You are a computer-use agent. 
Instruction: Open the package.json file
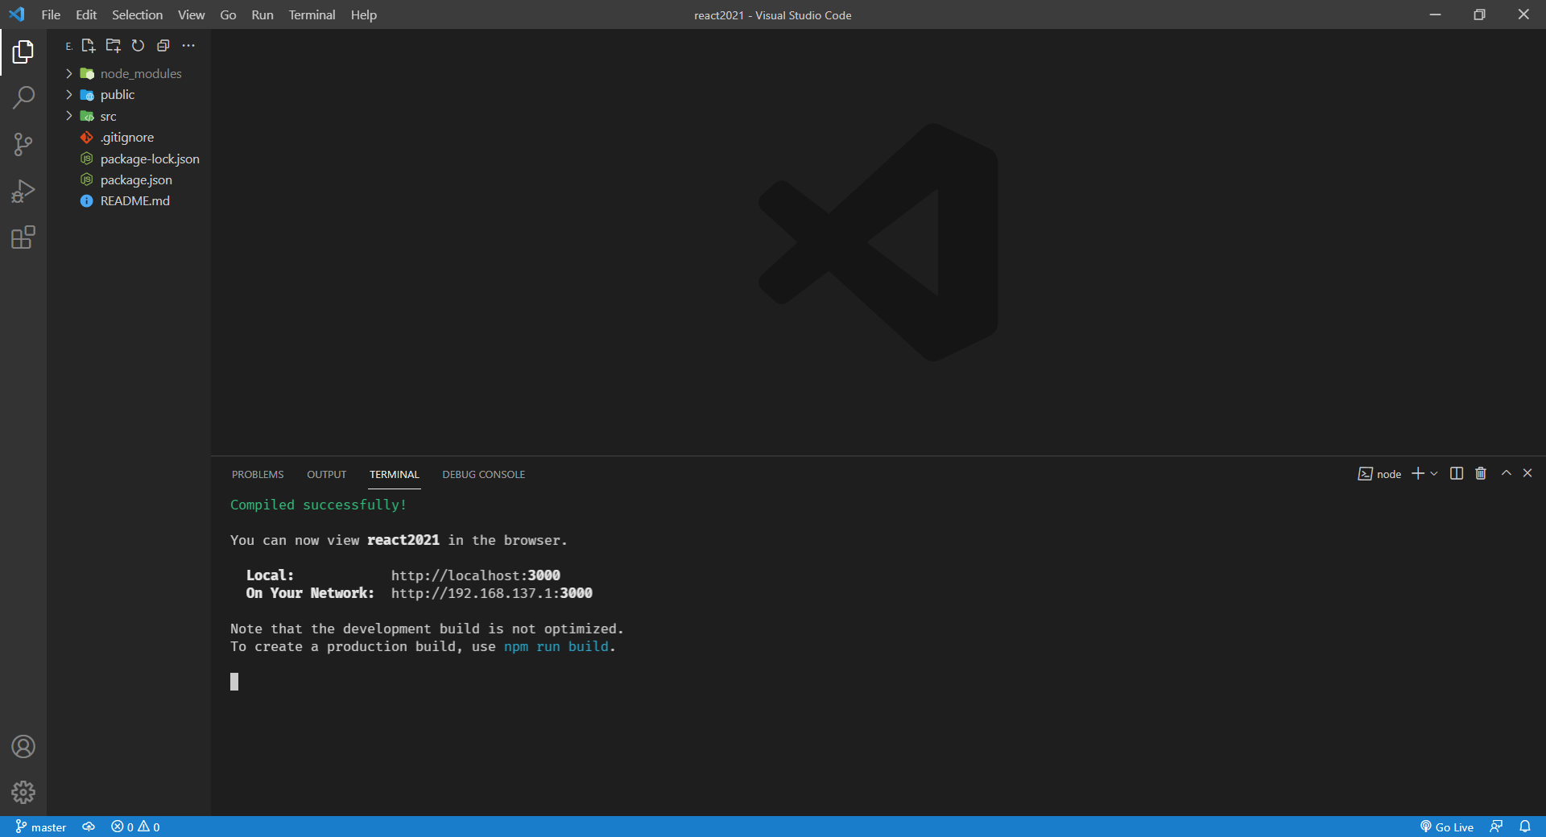point(129,179)
